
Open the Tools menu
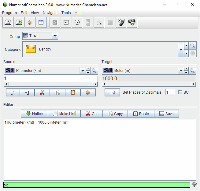pyautogui.click(x=66, y=13)
